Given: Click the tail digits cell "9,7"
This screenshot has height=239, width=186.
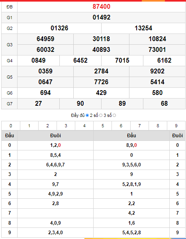Looking at the screenshot, I should (55, 184).
